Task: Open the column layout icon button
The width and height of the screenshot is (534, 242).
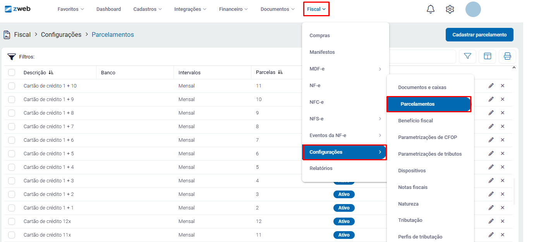Action: pos(487,57)
